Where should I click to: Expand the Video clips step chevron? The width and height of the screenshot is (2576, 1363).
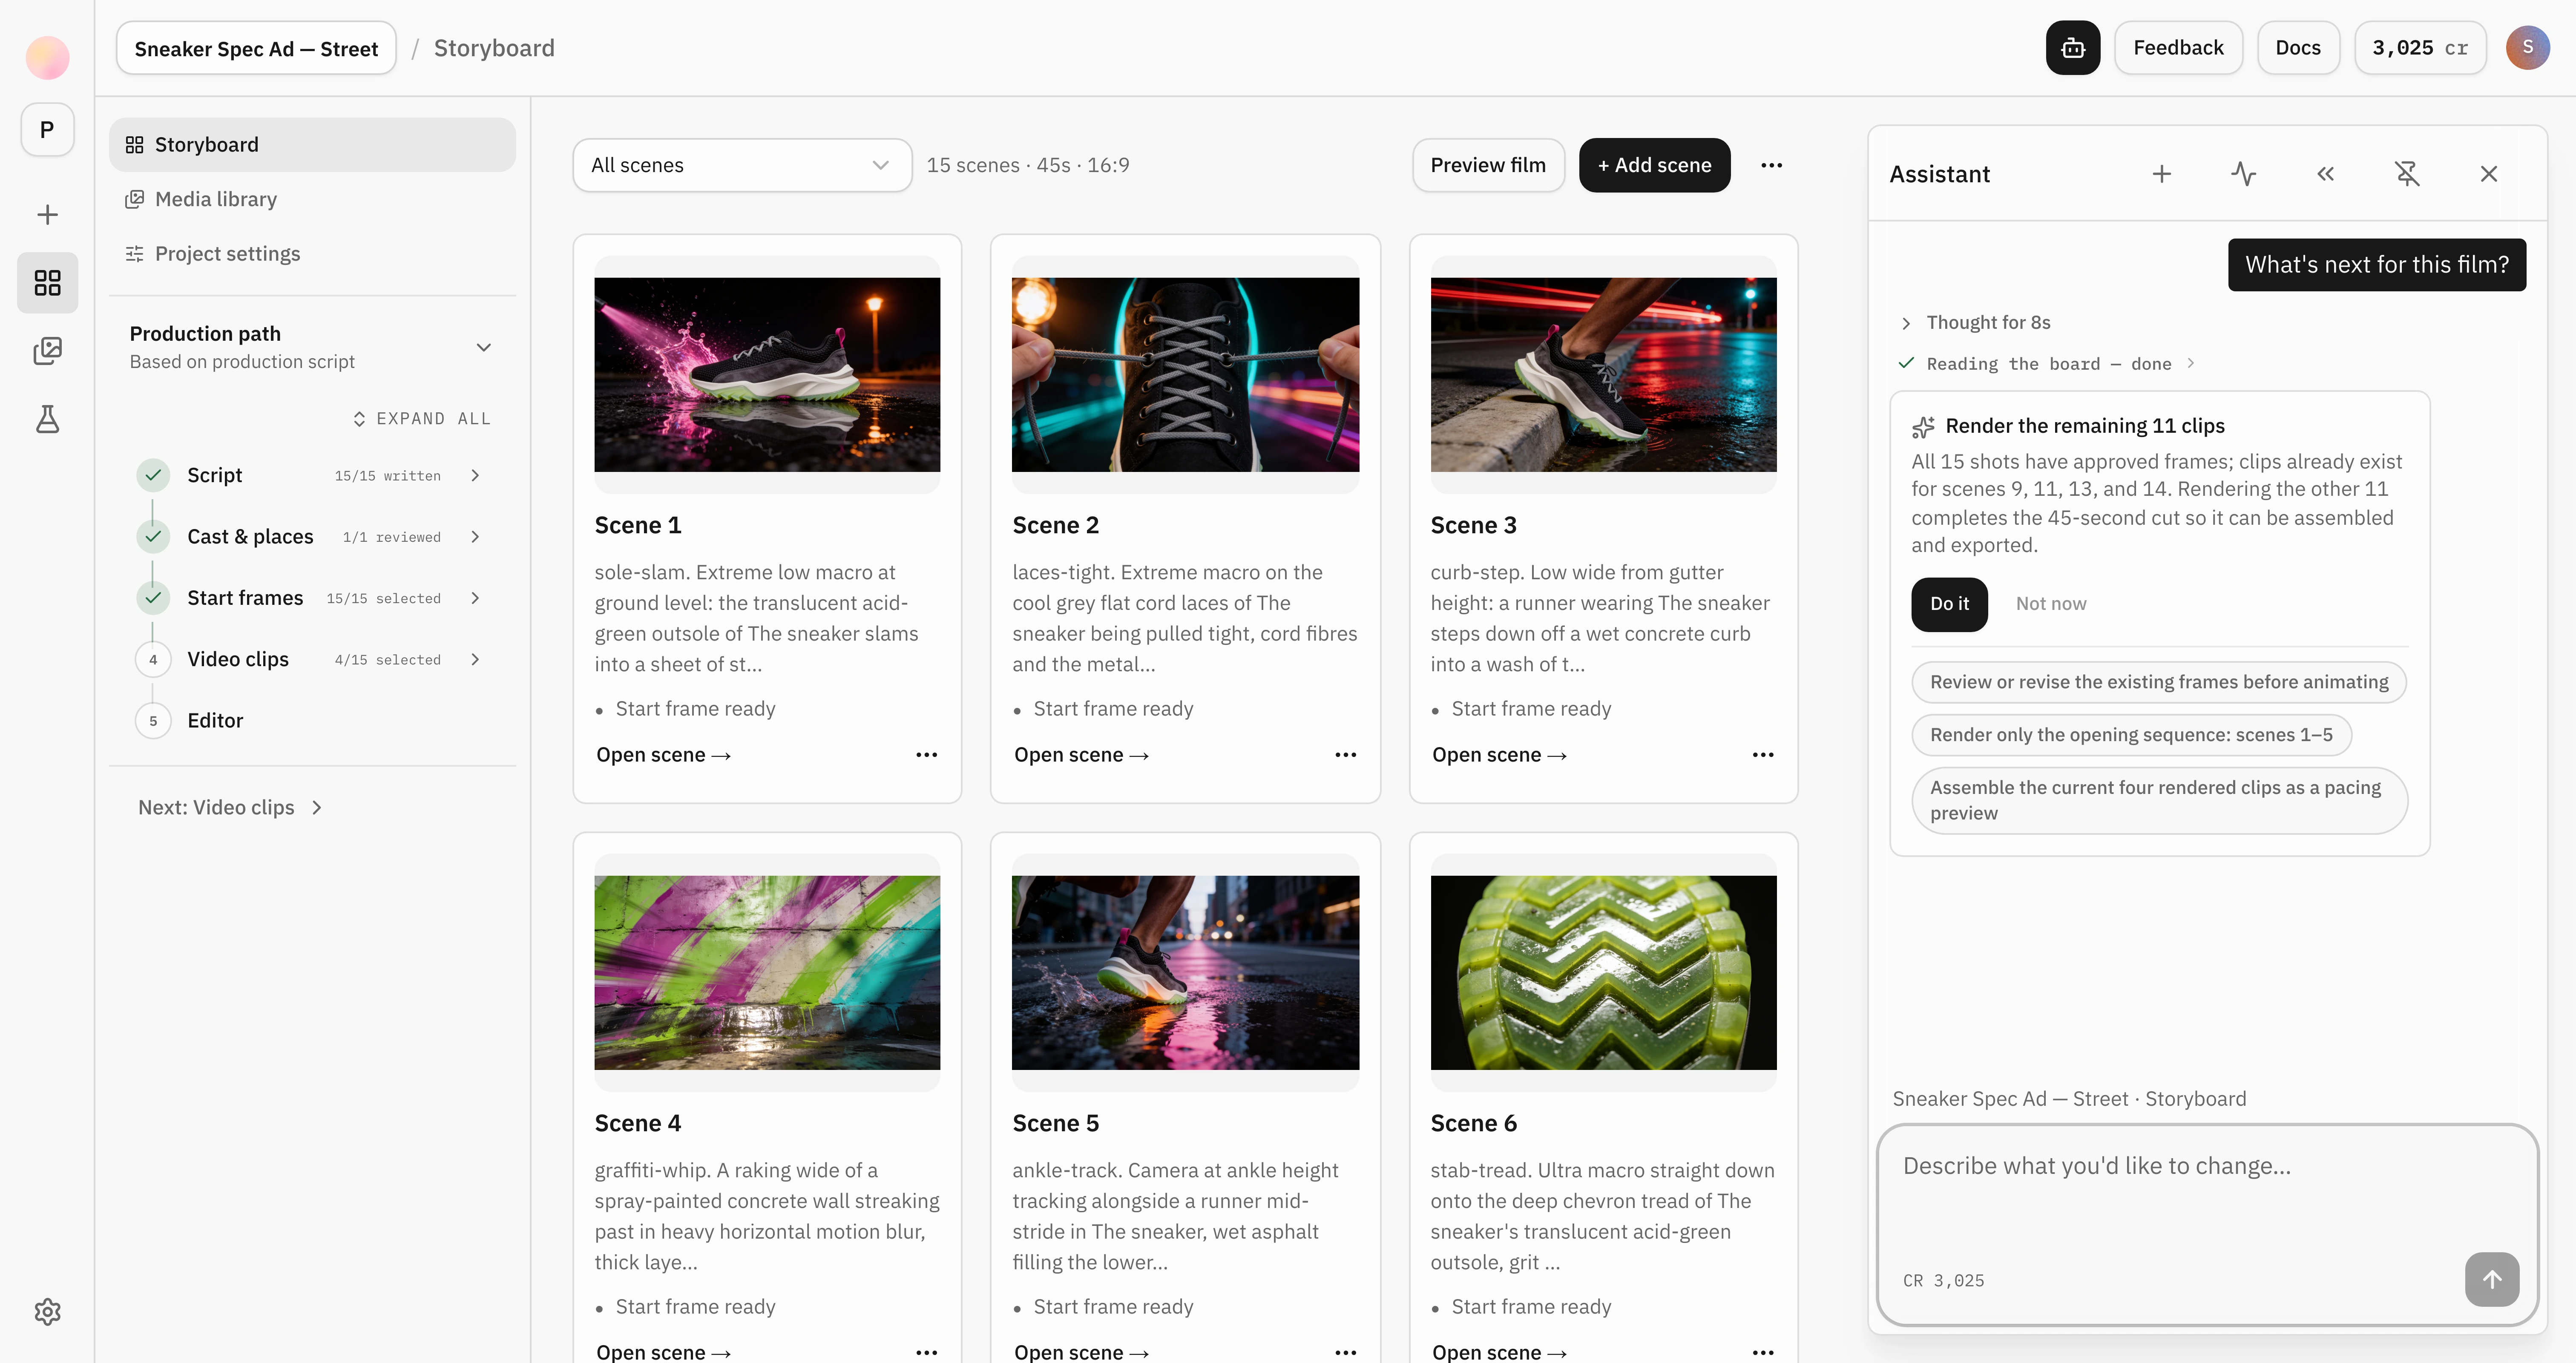tap(475, 660)
